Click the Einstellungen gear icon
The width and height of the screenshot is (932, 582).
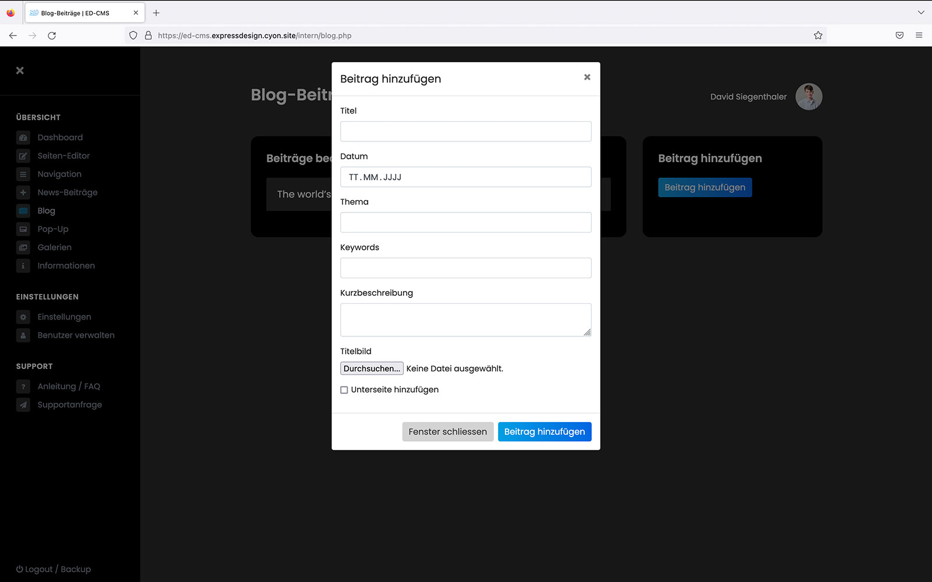pos(23,317)
